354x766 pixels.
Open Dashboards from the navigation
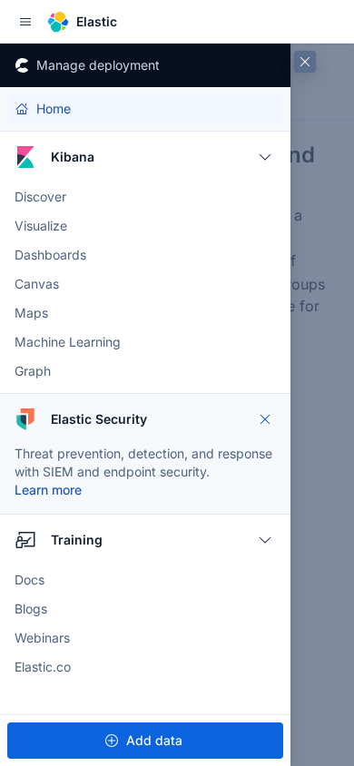(x=50, y=255)
